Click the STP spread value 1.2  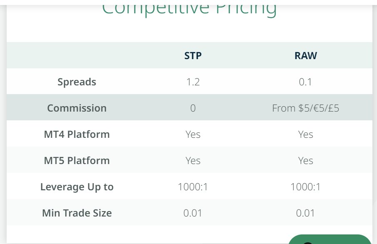click(x=193, y=82)
